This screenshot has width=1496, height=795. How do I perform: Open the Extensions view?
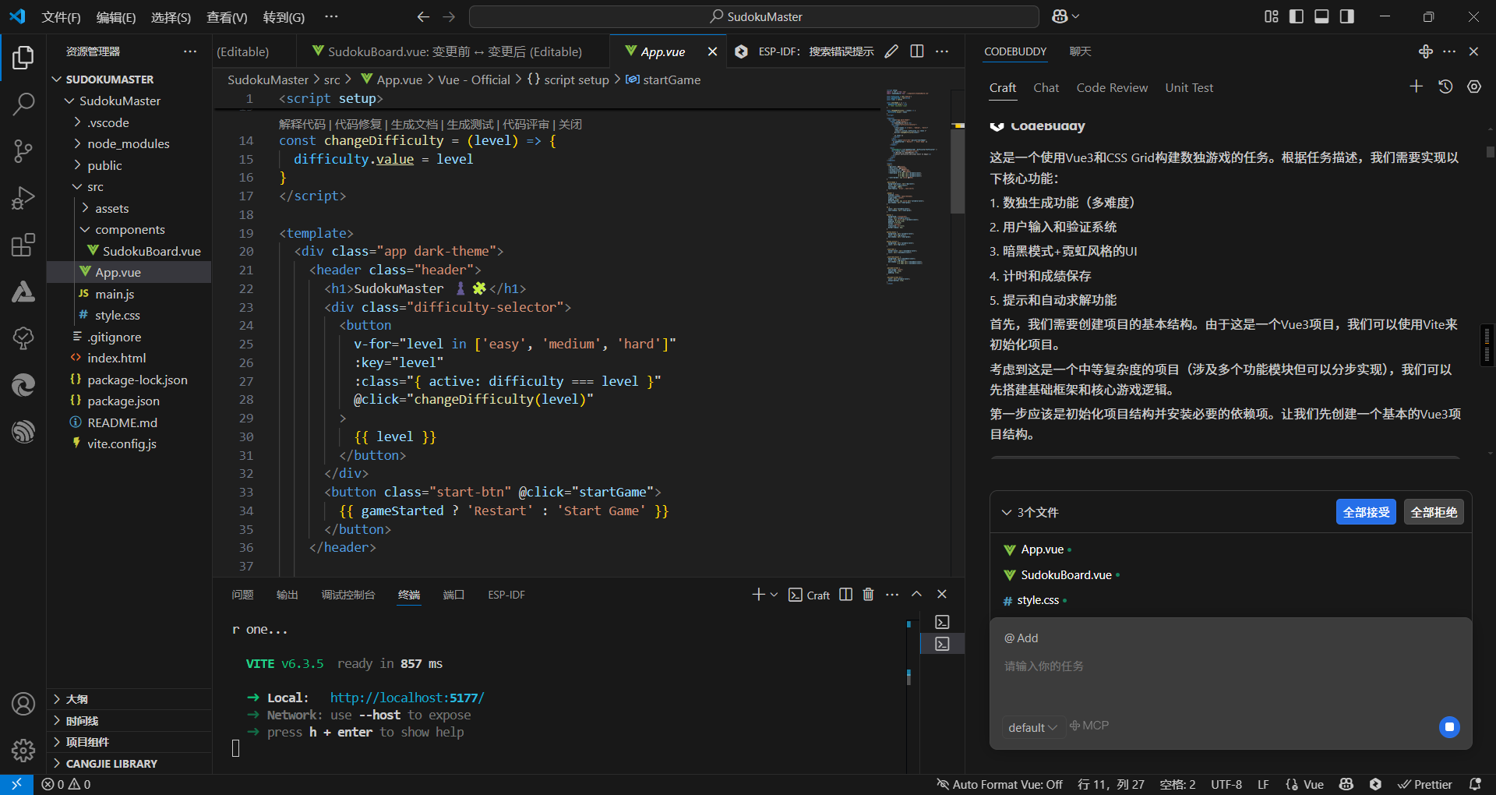23,245
